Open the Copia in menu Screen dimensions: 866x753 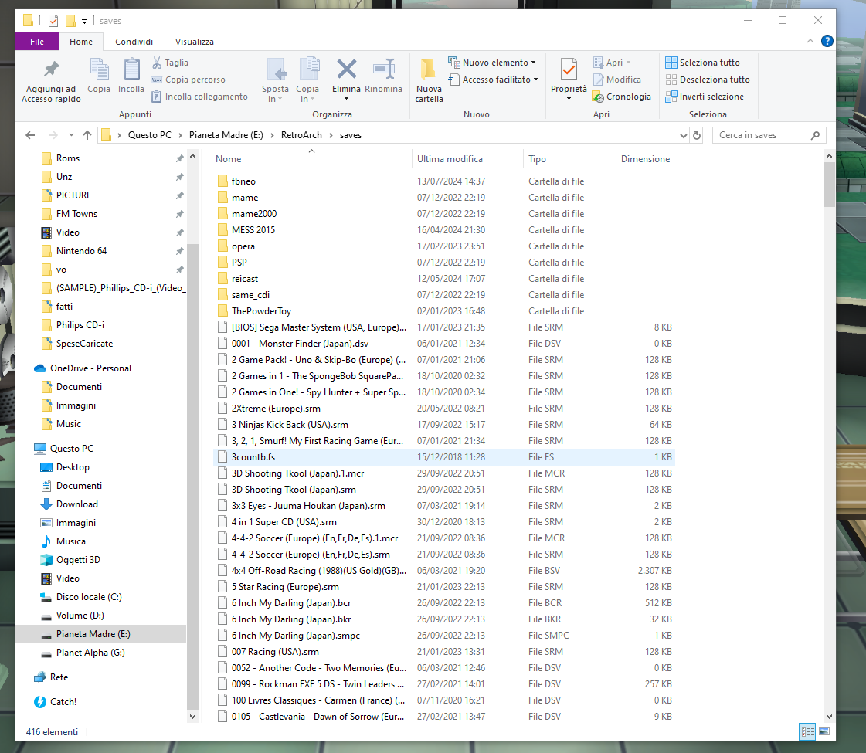[x=307, y=80]
